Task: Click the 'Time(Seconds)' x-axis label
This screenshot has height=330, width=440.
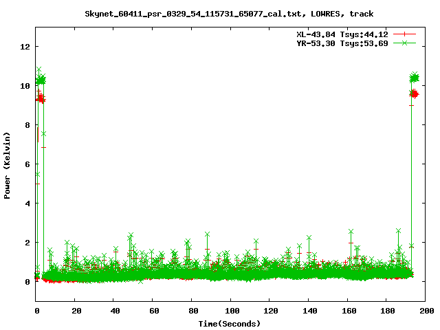Action: click(x=230, y=324)
